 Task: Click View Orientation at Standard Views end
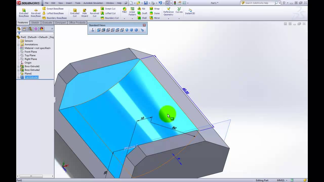142,30
